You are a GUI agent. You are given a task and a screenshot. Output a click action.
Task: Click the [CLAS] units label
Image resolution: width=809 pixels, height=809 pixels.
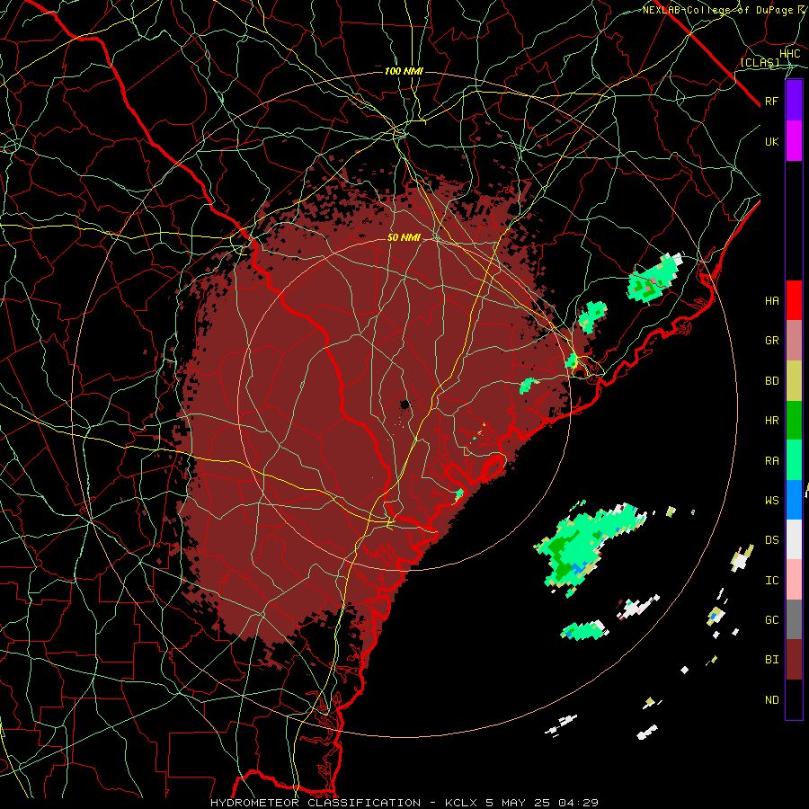(x=760, y=63)
